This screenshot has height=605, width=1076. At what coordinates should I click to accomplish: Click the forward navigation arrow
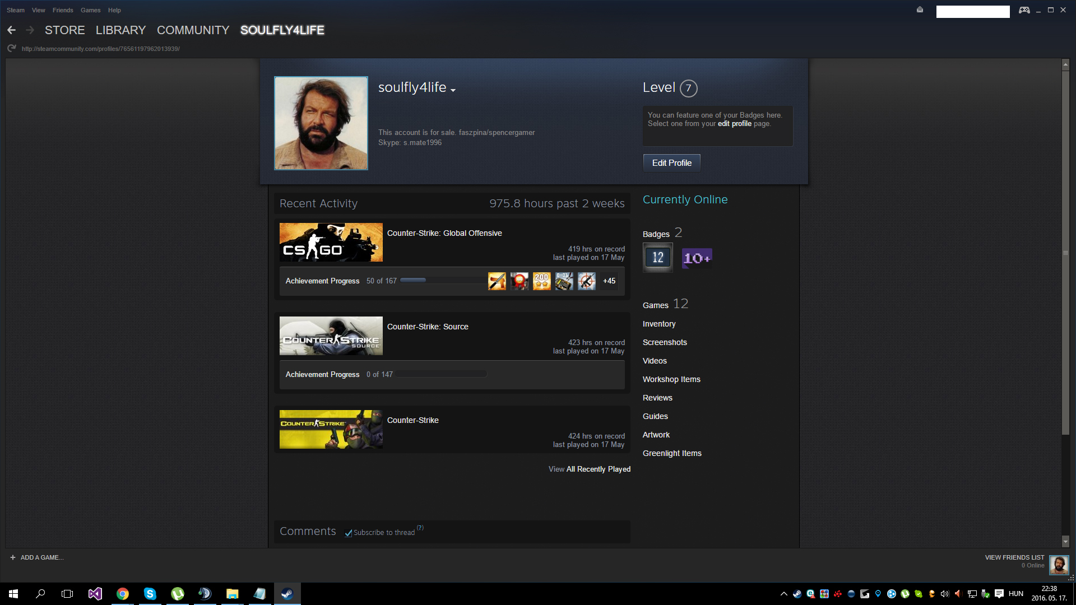[x=30, y=30]
